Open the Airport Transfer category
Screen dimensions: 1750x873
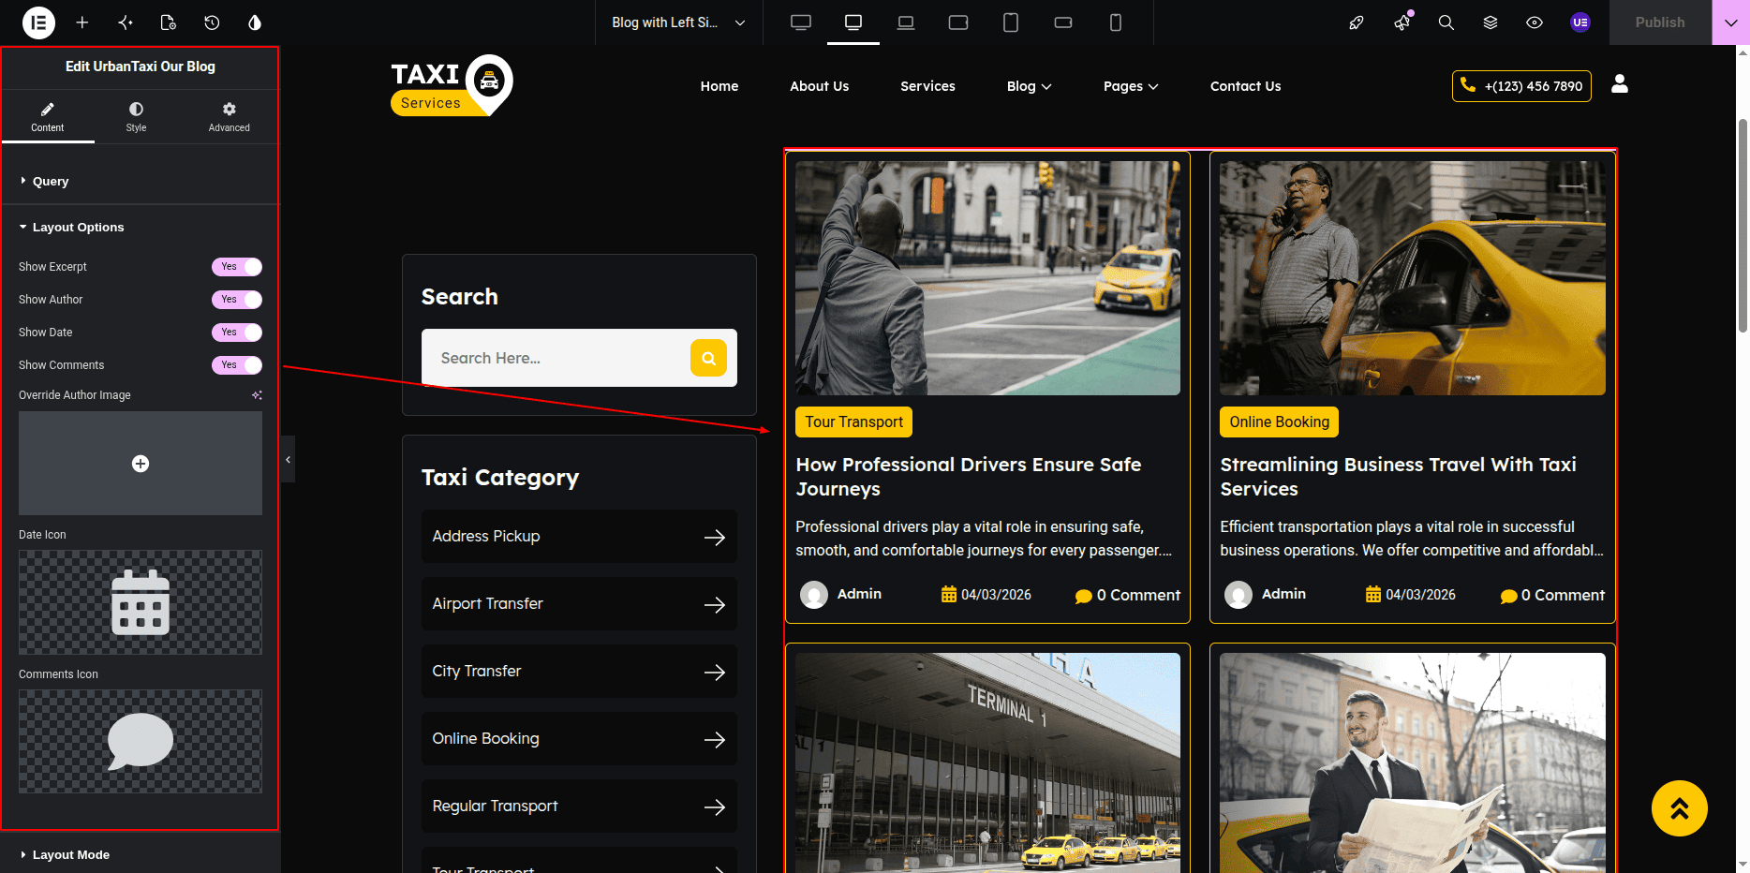pos(579,604)
